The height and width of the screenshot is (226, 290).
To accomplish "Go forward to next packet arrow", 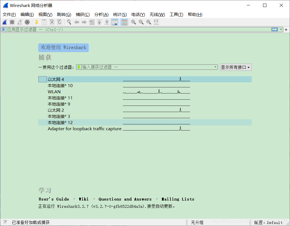I will (84, 22).
